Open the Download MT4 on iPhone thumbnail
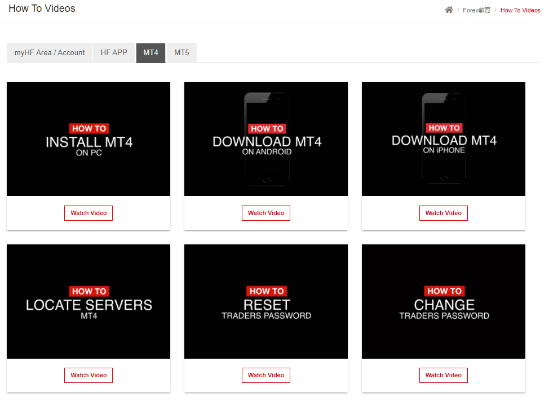The height and width of the screenshot is (406, 549). pyautogui.click(x=444, y=139)
